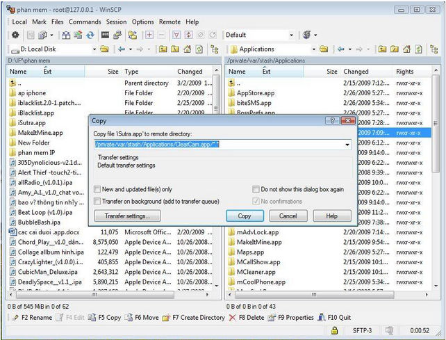This screenshot has height=340, width=446.
Task: Click the Synchronize refresh arrows icon
Action: [90, 35]
